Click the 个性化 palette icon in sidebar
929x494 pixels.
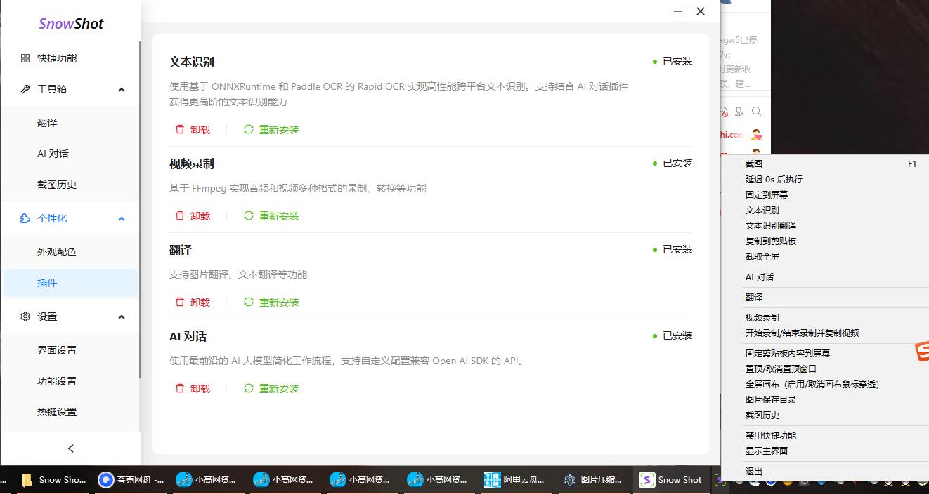pyautogui.click(x=26, y=218)
